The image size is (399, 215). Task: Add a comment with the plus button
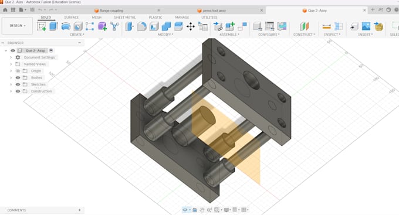[79, 210]
